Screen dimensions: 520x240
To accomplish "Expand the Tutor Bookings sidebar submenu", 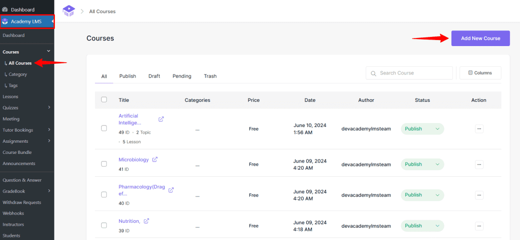I will pyautogui.click(x=49, y=130).
